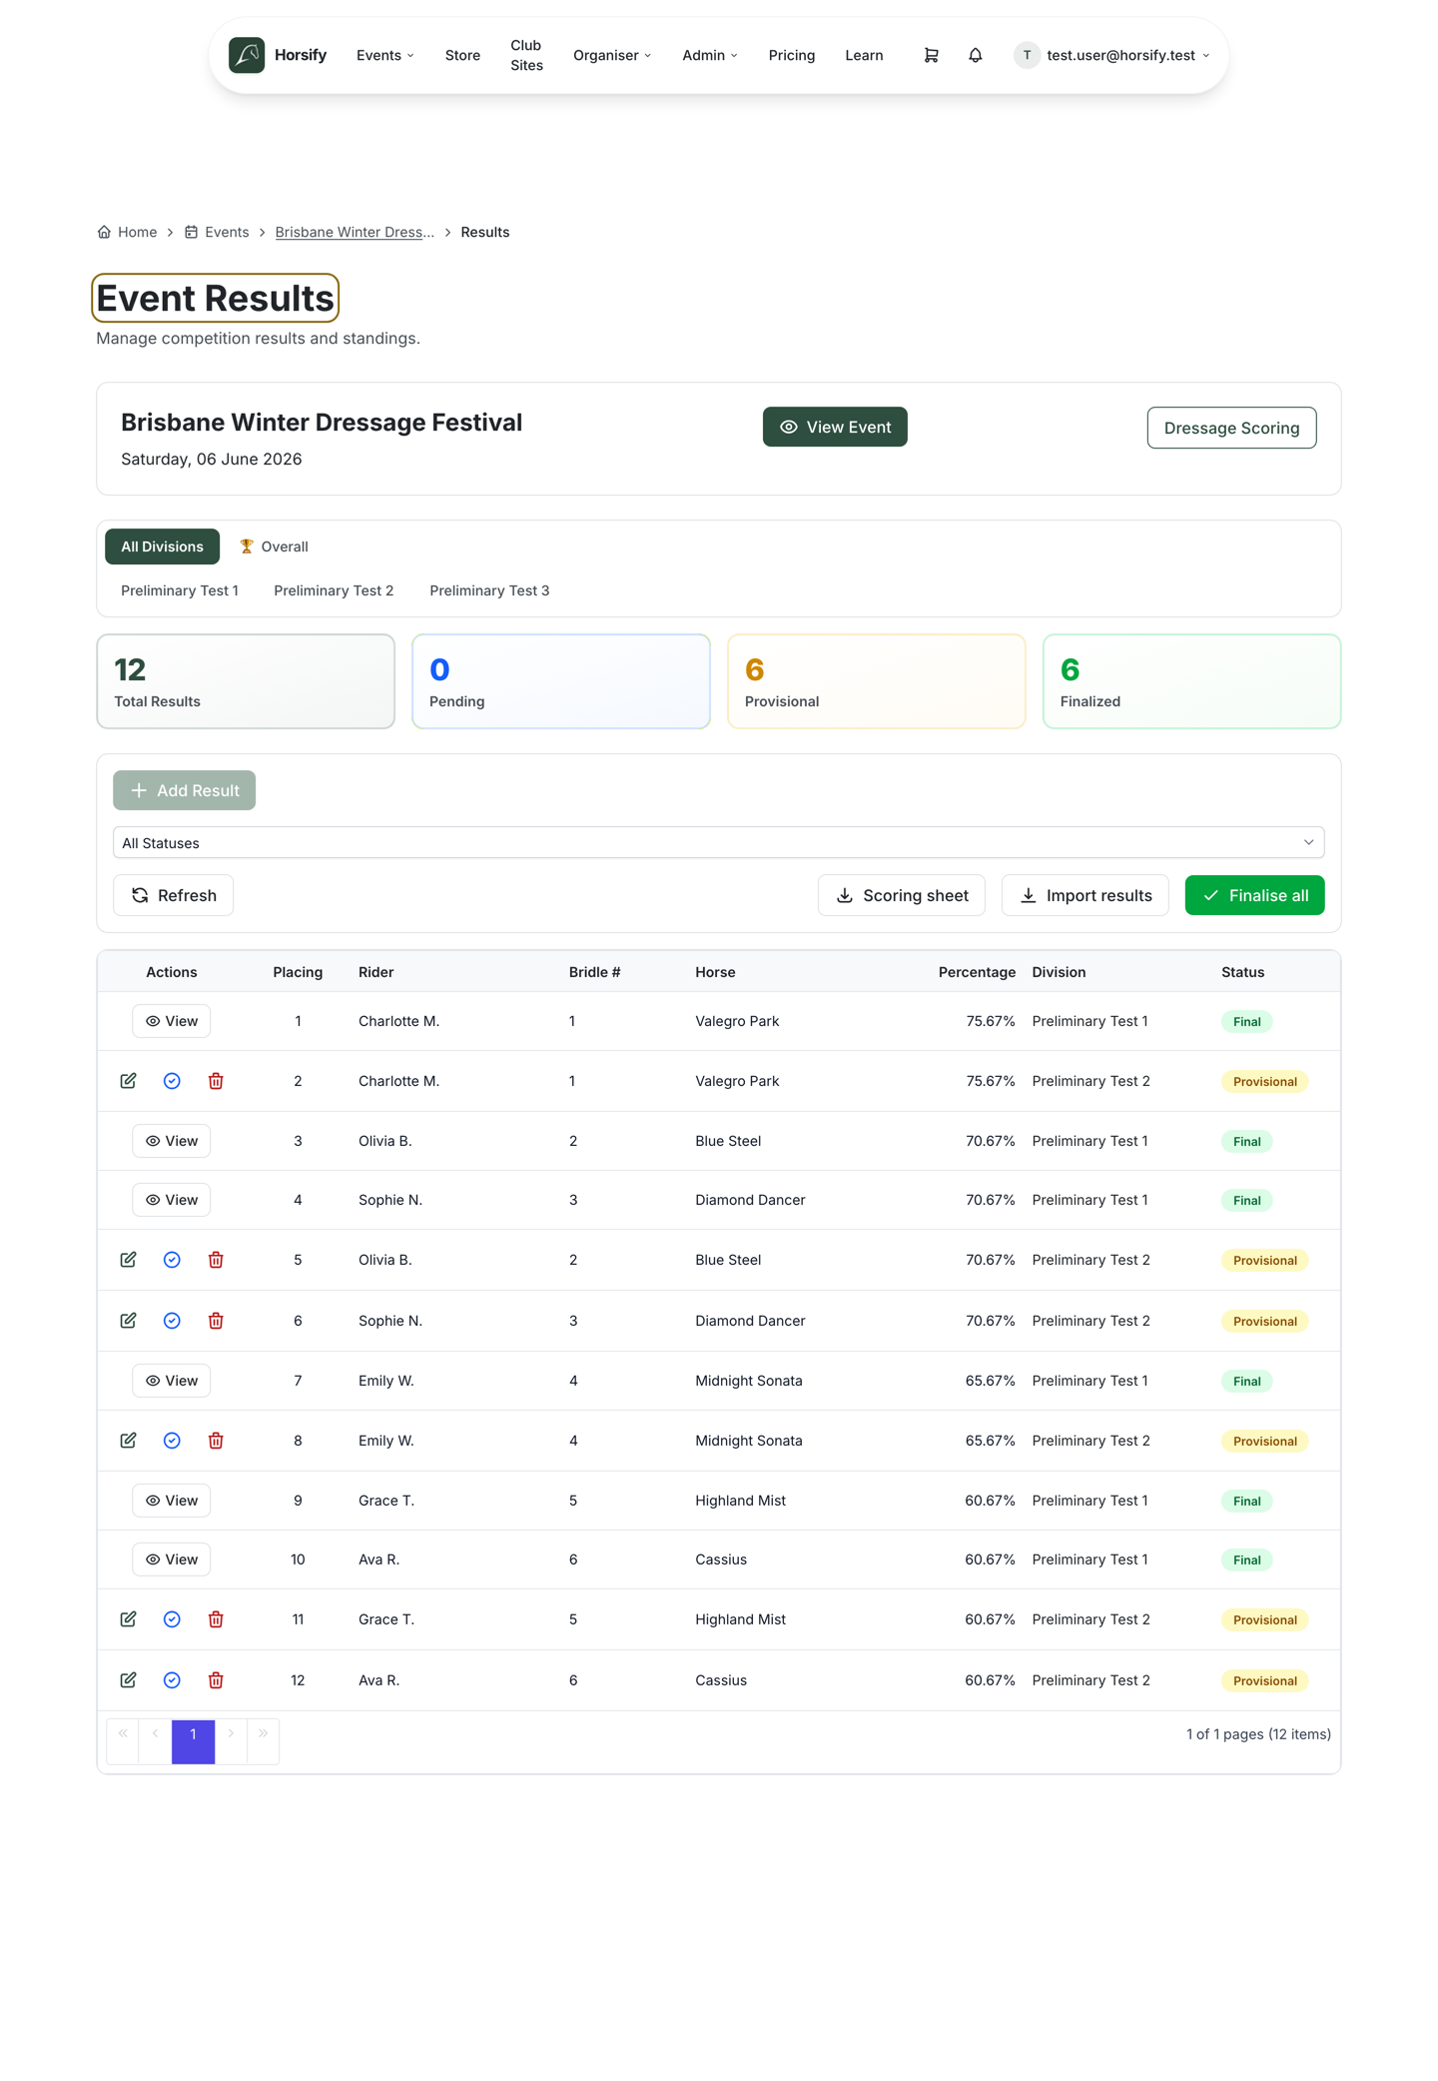Image resolution: width=1438 pixels, height=2081 pixels.
Task: Edit placing 5 Olivia B. result
Action: tap(128, 1260)
